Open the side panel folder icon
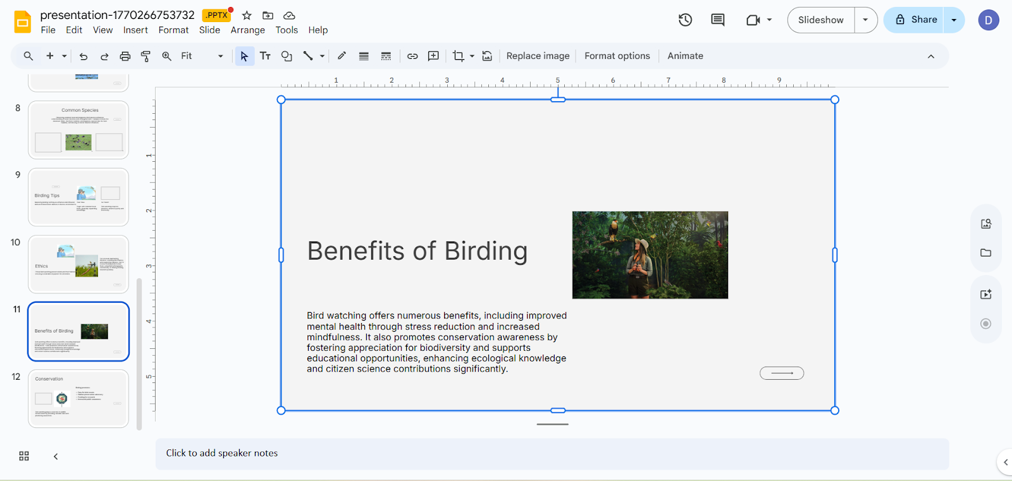Image resolution: width=1012 pixels, height=481 pixels. click(985, 253)
